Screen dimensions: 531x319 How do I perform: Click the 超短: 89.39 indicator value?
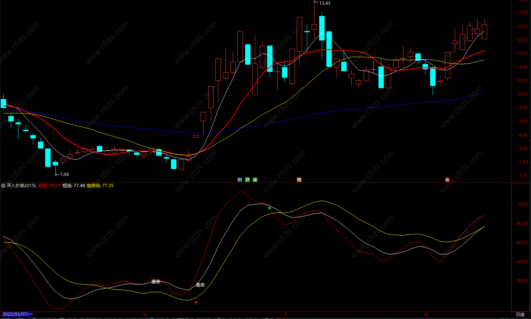click(x=50, y=186)
